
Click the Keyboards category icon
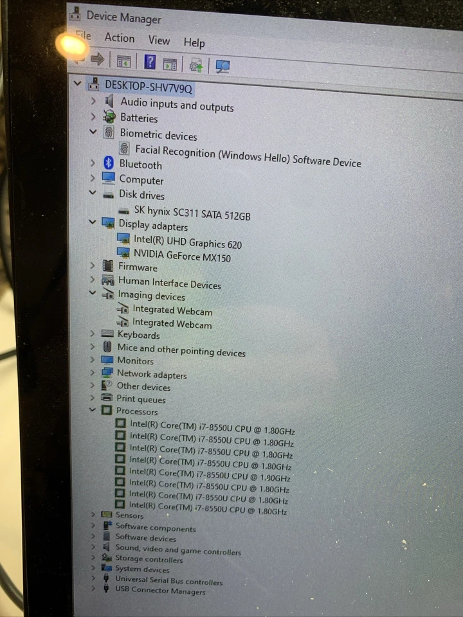tap(107, 334)
